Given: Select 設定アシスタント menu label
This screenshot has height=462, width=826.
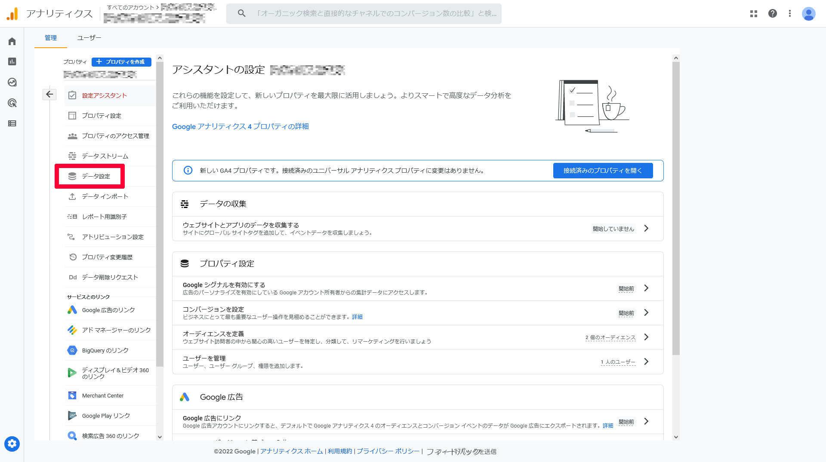Looking at the screenshot, I should tap(105, 95).
